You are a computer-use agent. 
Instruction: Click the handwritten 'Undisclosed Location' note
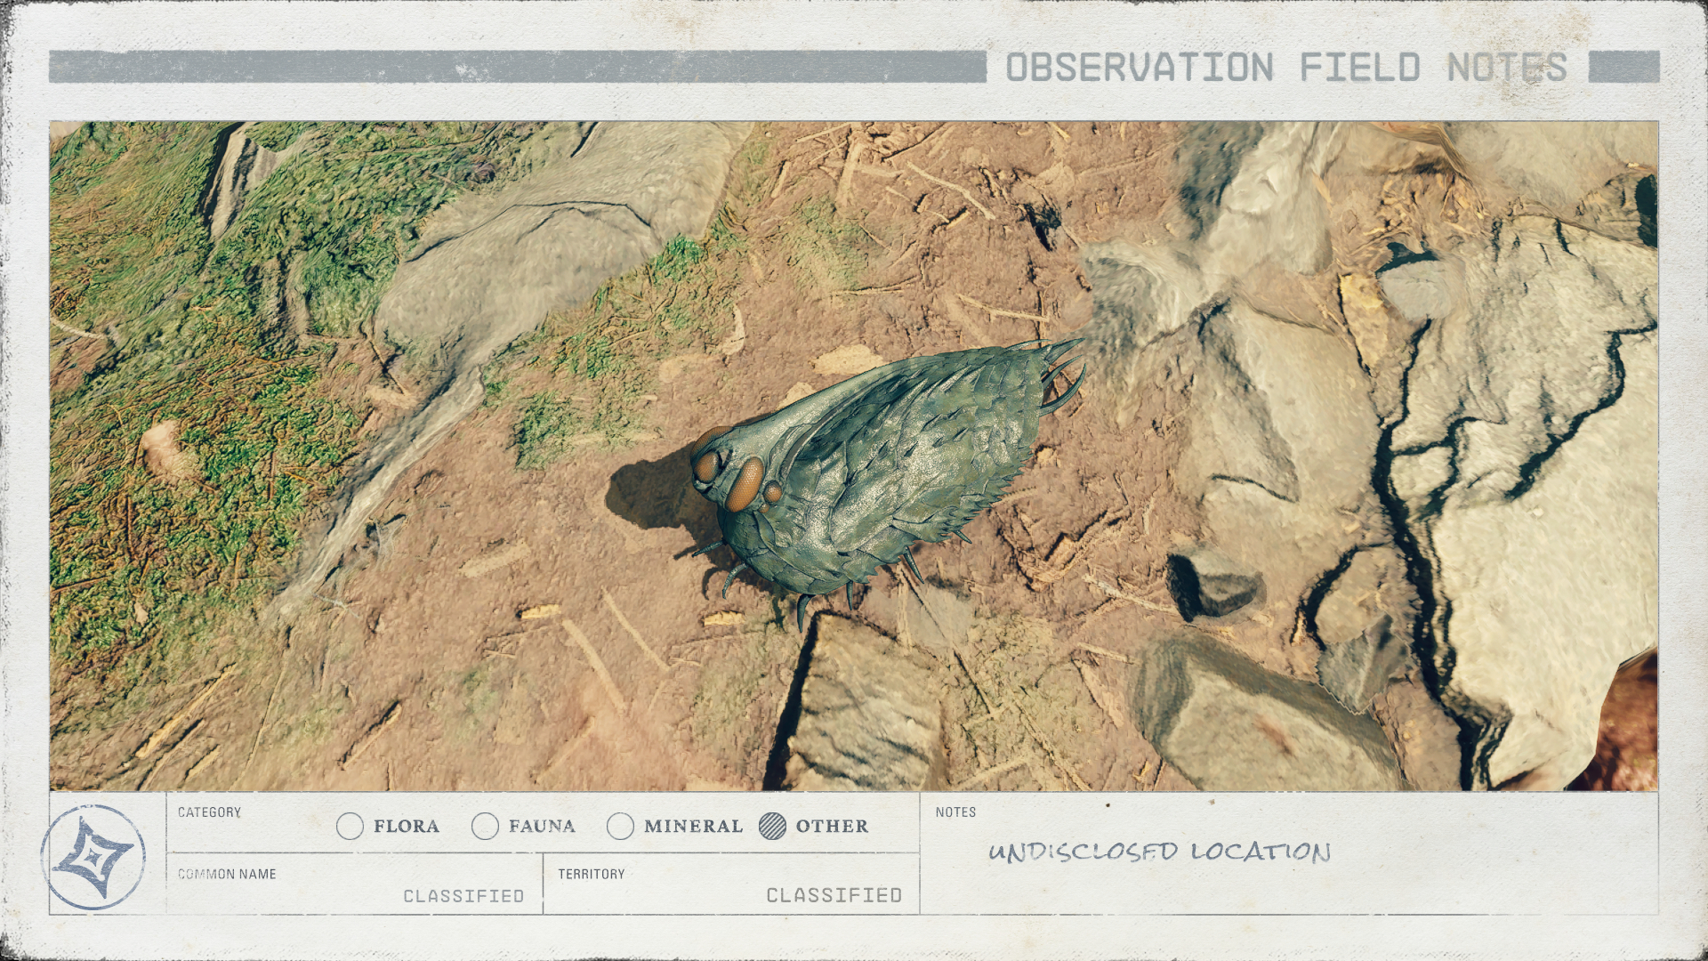pos(1160,852)
